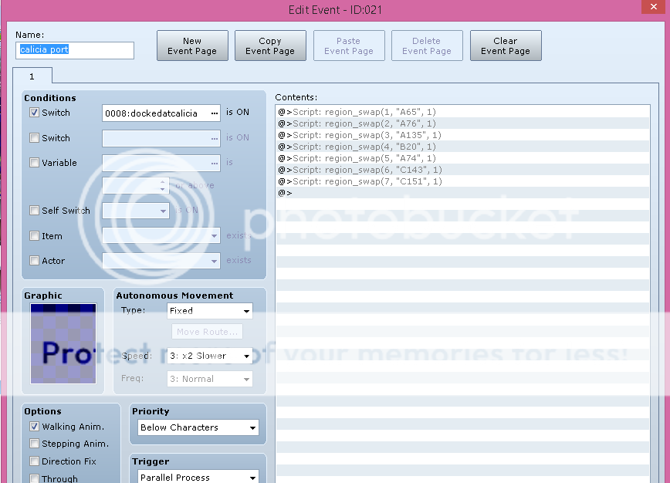
Task: Click the Copy Event Page button
Action: pyautogui.click(x=270, y=46)
